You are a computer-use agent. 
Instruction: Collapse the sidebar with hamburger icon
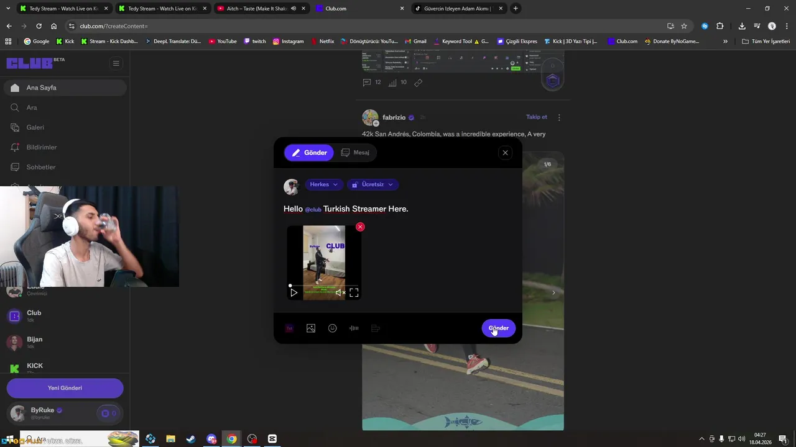click(x=116, y=63)
